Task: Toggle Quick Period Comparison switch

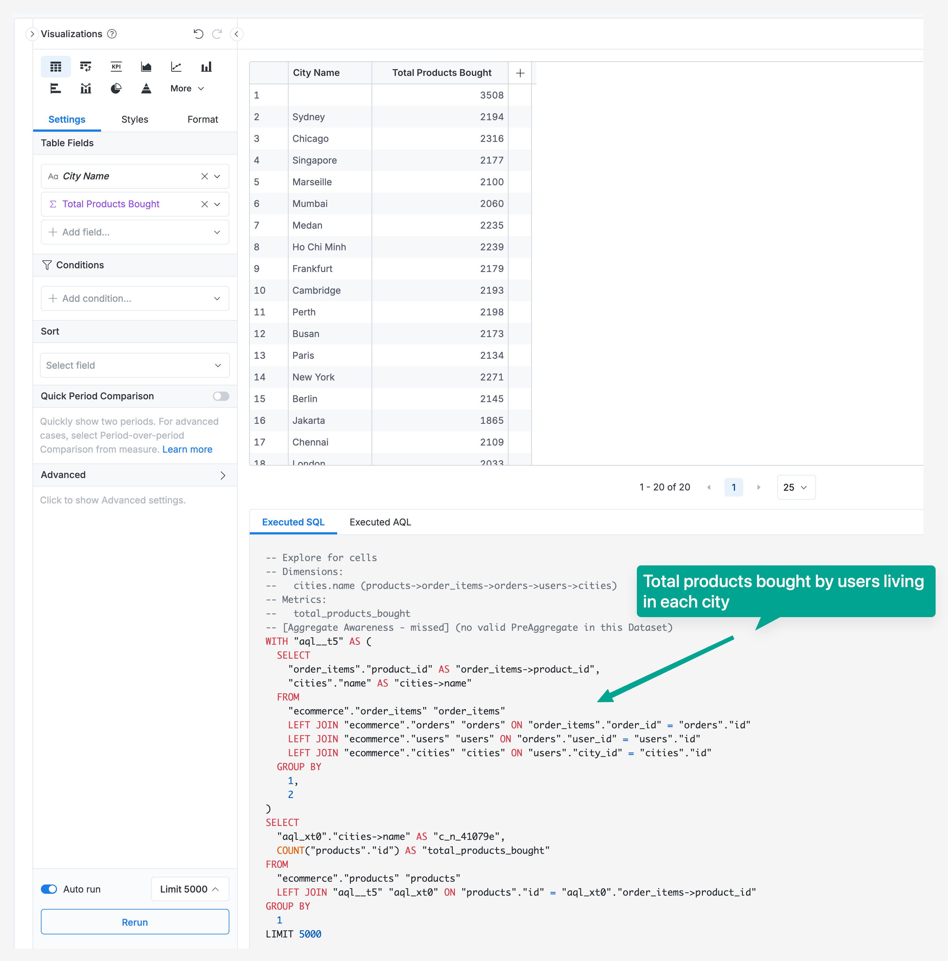Action: click(x=221, y=396)
